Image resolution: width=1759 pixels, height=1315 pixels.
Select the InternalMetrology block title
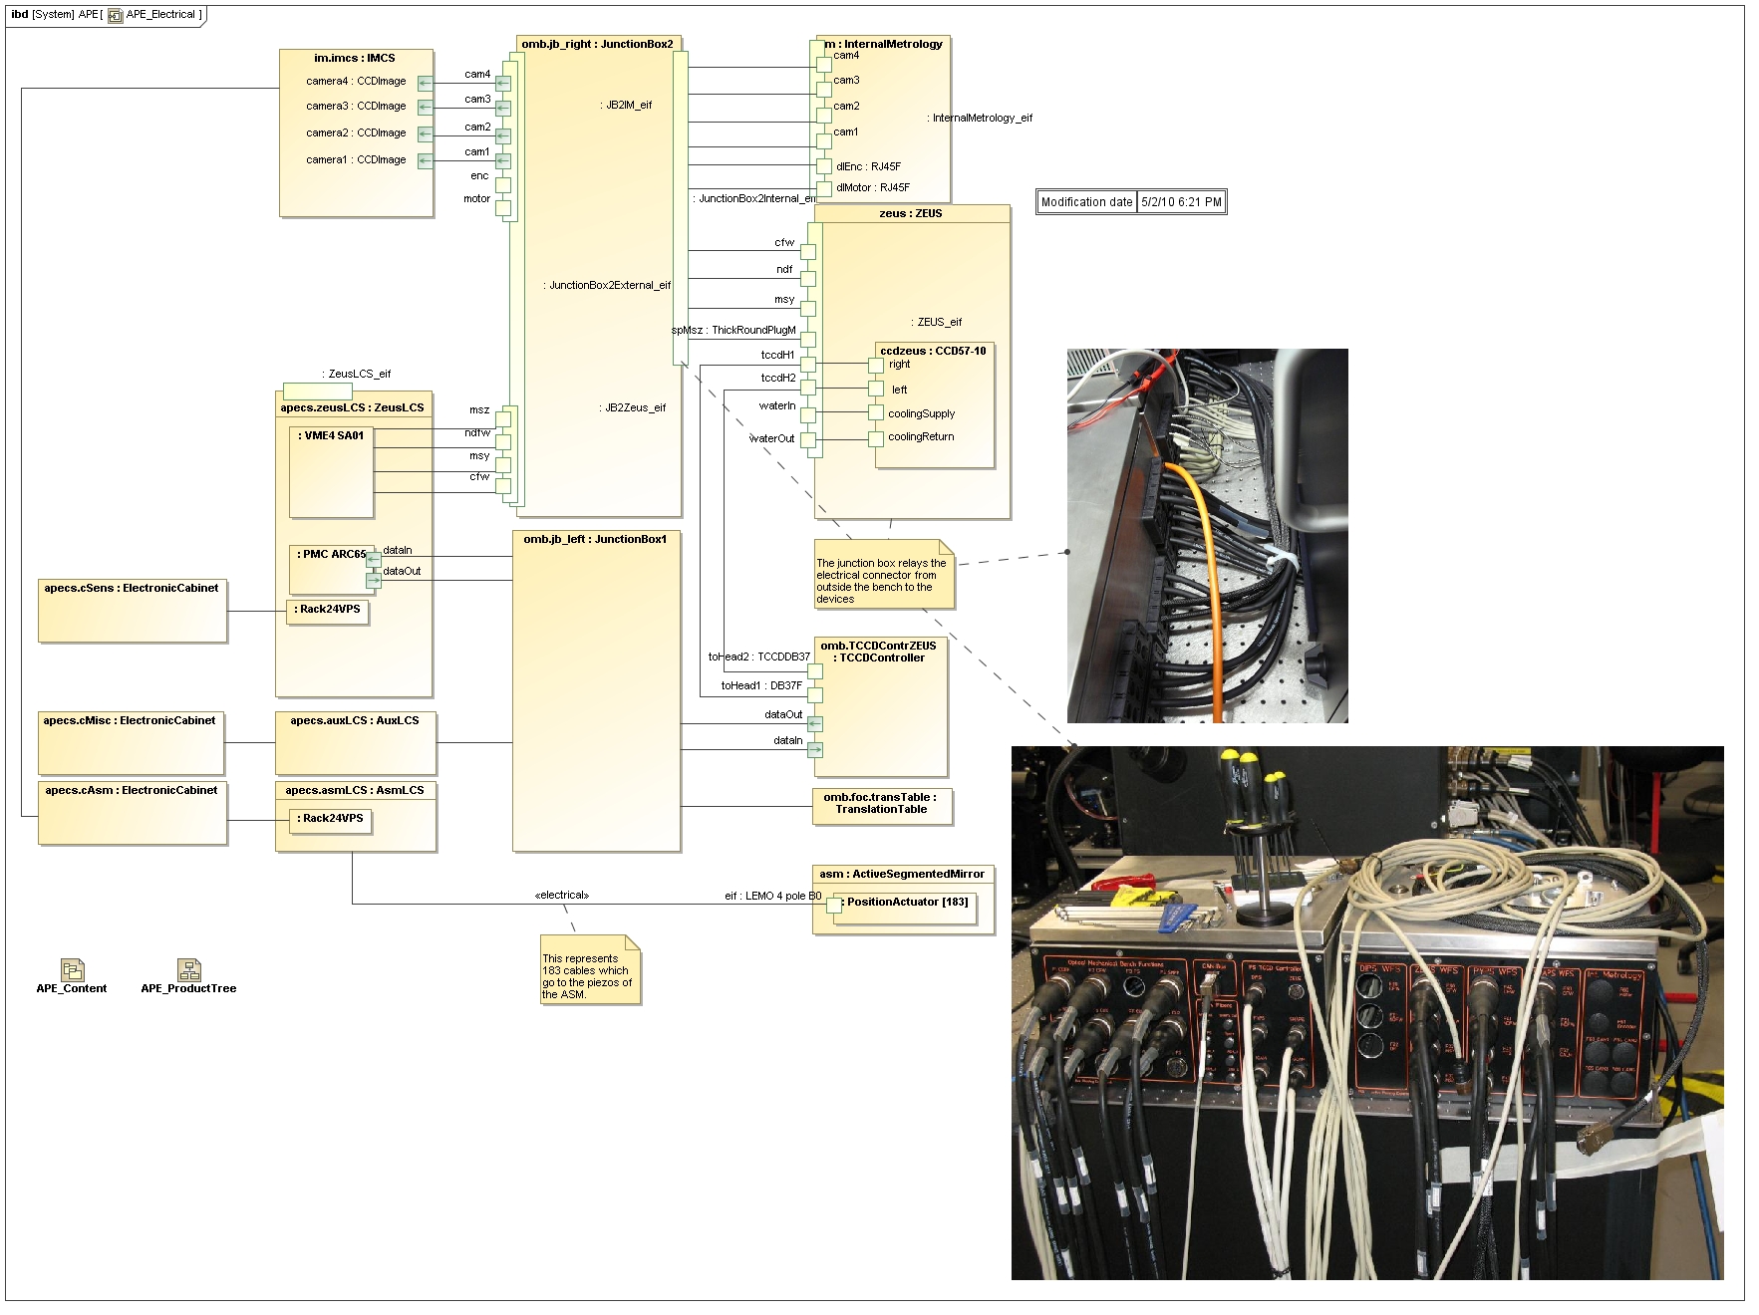click(883, 44)
